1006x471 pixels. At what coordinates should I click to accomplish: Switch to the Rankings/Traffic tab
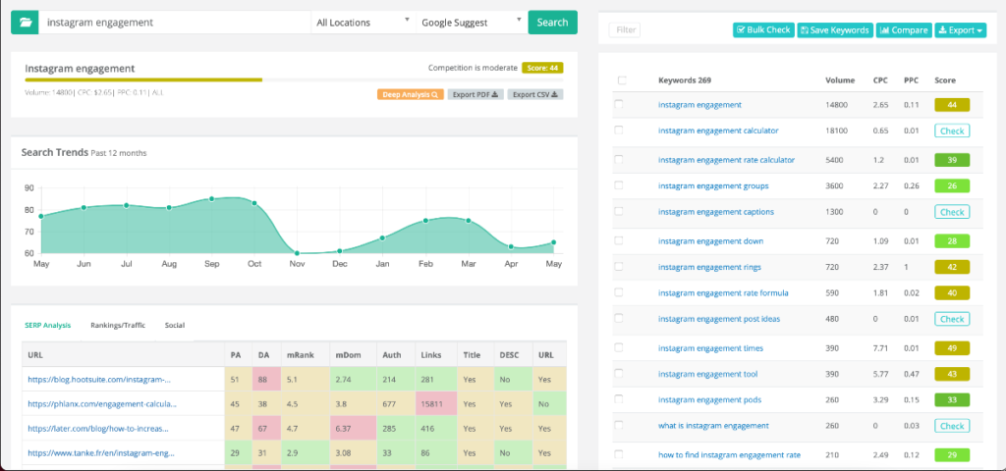[117, 325]
